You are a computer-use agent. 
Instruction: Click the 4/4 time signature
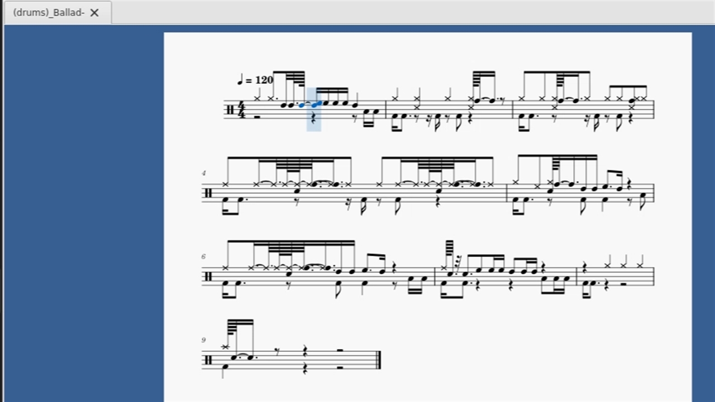tap(242, 109)
